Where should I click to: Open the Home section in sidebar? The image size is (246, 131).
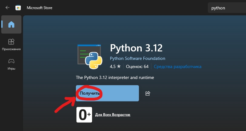[x=11, y=24]
